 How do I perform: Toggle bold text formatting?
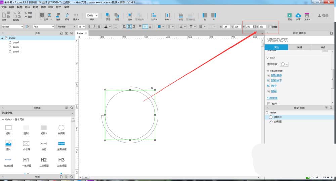click(x=89, y=27)
